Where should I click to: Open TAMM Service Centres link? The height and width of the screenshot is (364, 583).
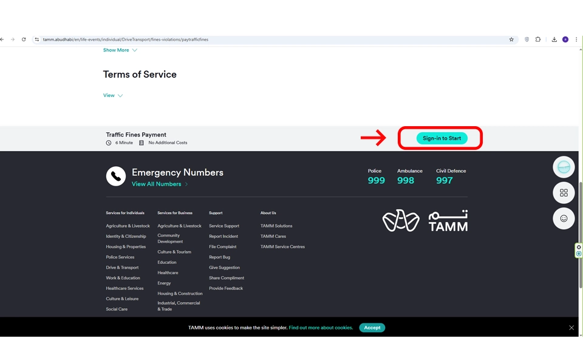pos(282,247)
